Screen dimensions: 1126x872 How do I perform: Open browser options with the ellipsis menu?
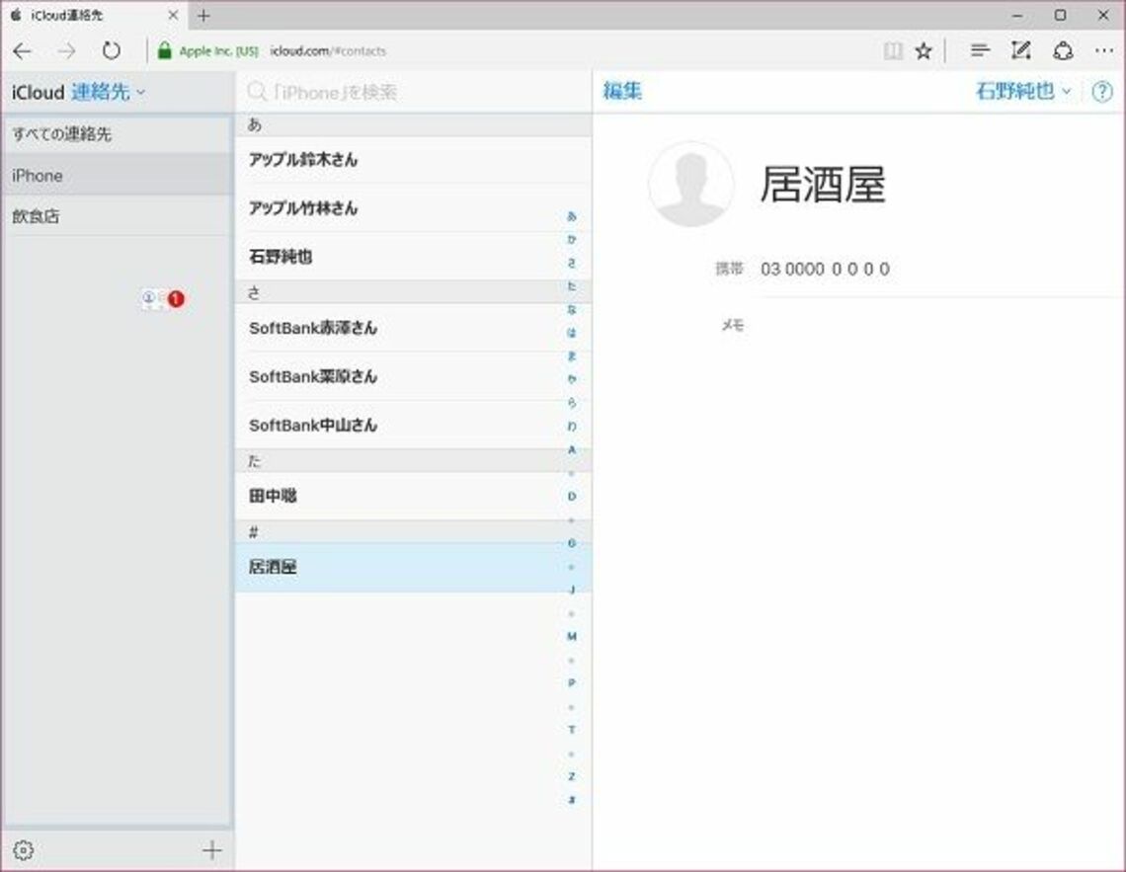pos(1106,50)
